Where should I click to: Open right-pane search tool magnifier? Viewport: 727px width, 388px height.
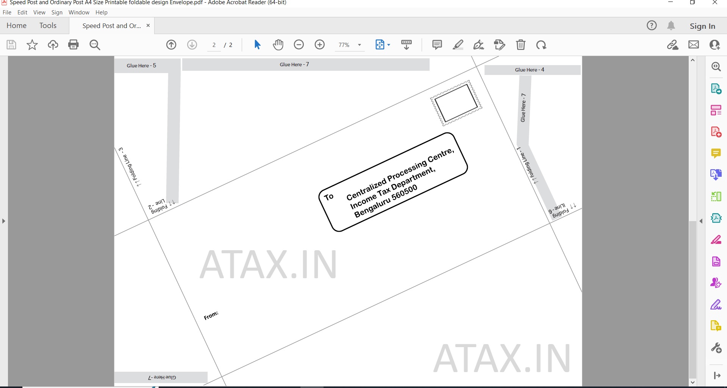coord(716,67)
